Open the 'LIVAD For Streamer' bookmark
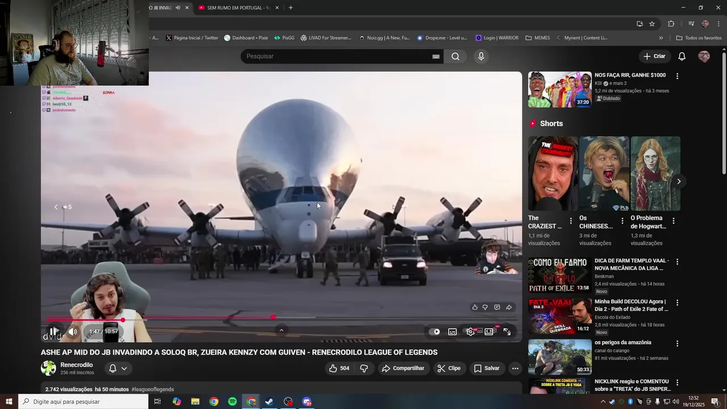 click(x=326, y=38)
